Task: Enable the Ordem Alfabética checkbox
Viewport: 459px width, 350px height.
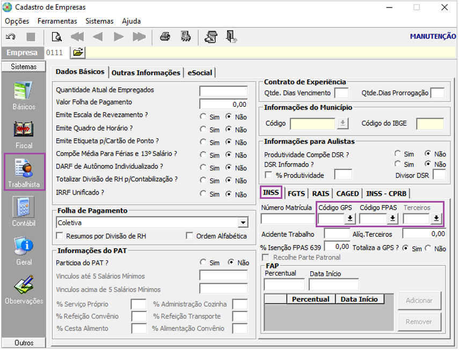Action: (190, 236)
